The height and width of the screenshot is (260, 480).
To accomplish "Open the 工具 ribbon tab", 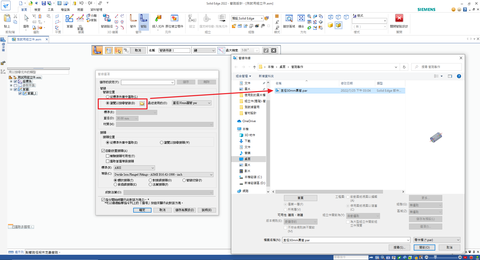I will 51,9.
